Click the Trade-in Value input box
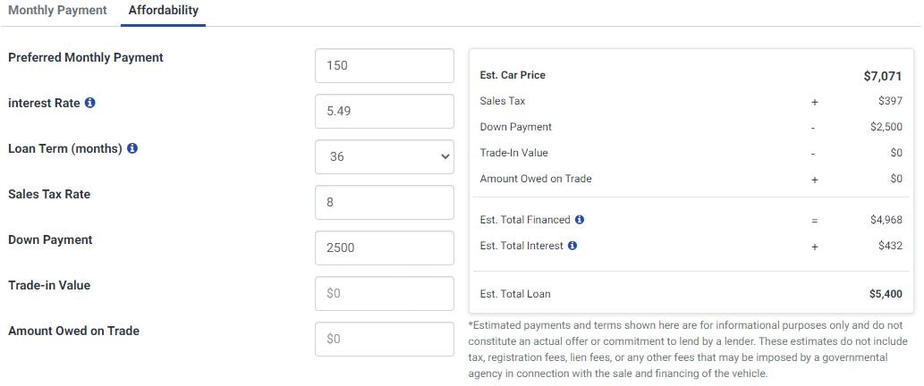924x386 pixels. 385,293
